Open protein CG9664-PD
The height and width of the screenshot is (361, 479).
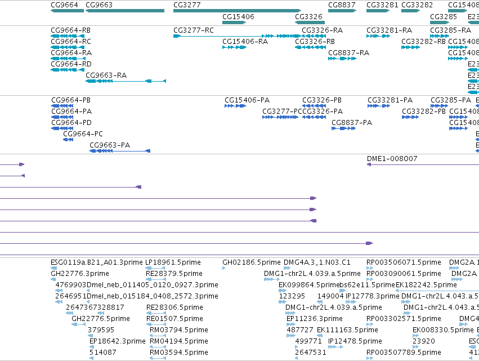(71, 123)
